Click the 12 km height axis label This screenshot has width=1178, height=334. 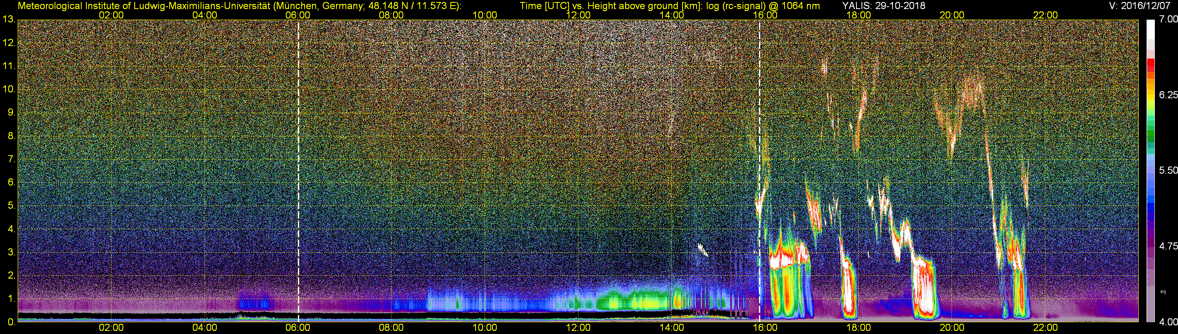[x=9, y=43]
